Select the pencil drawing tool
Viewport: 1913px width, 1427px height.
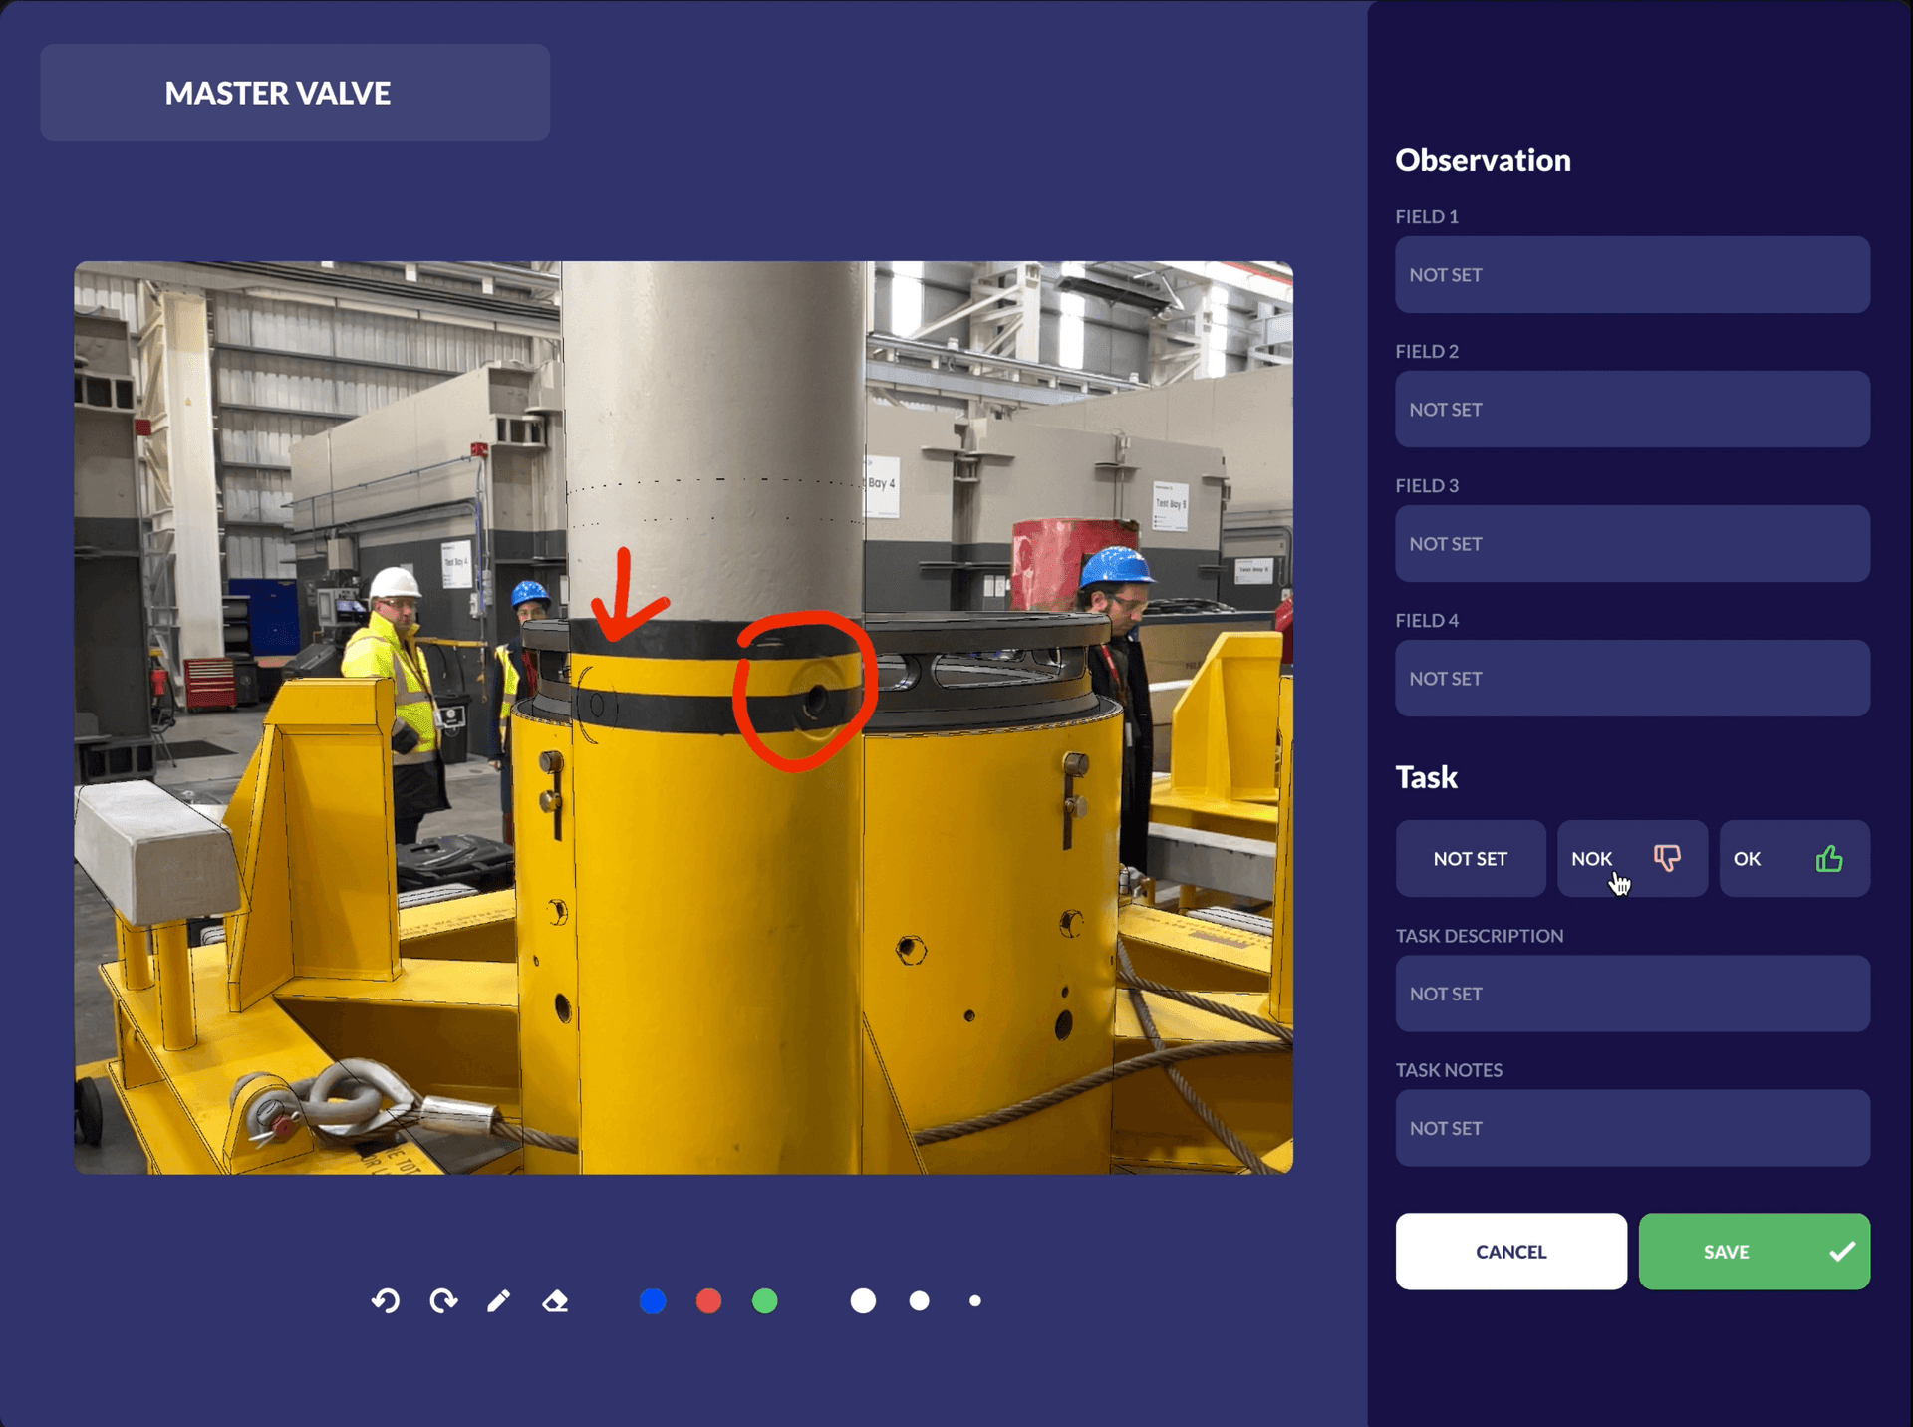click(499, 1301)
